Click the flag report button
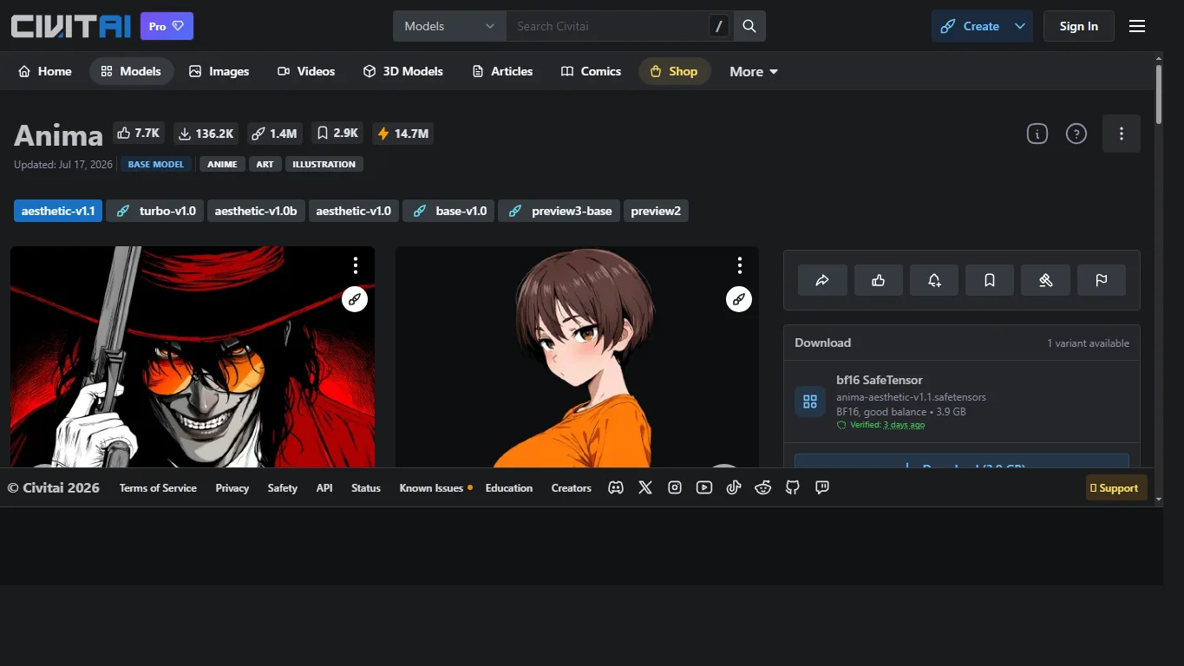This screenshot has height=666, width=1184. (x=1102, y=280)
